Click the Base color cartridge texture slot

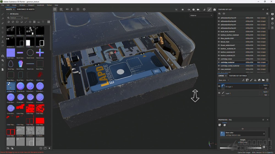243,134
